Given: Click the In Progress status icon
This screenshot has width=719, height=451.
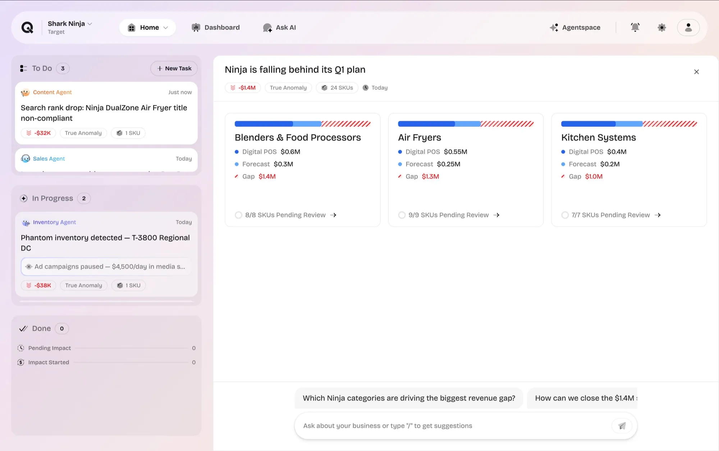Looking at the screenshot, I should [x=24, y=198].
